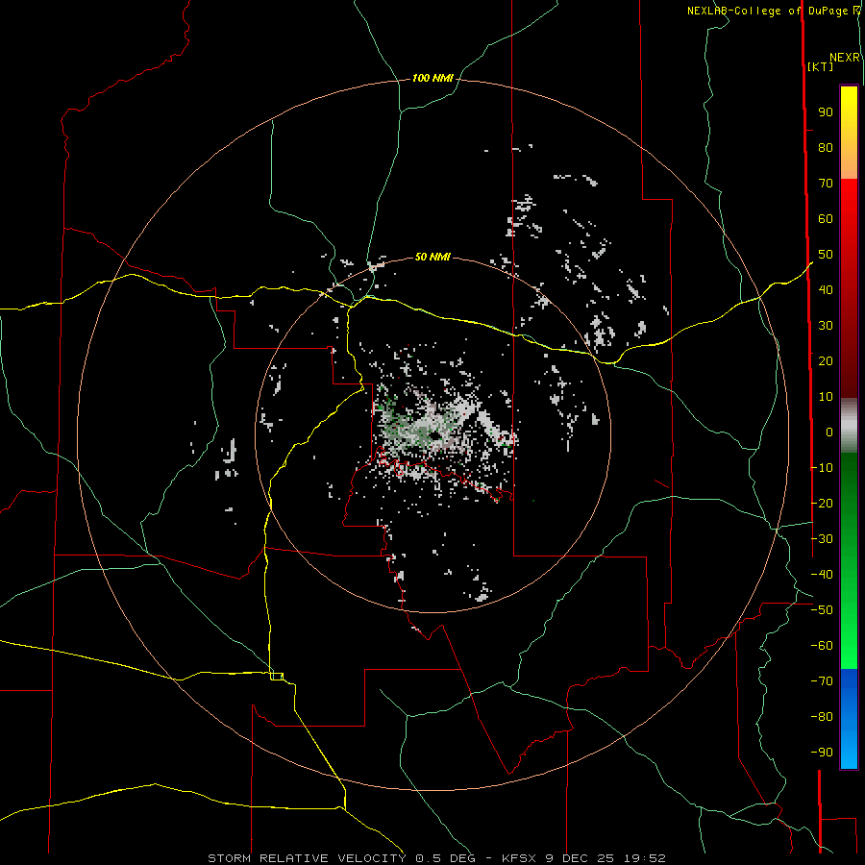Click the -60 value on the velocity scale
Image resolution: width=865 pixels, height=865 pixels.
tap(822, 646)
